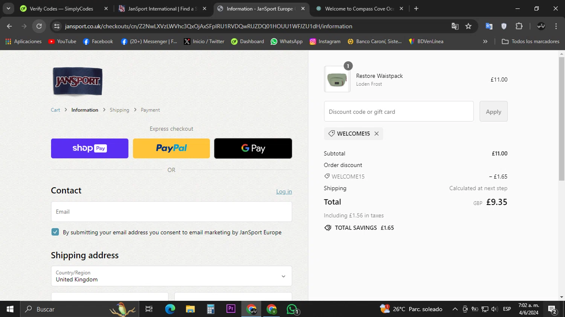Close the Verify Codes — SimplyCodes tab
This screenshot has height=317, width=565.
coord(106,9)
